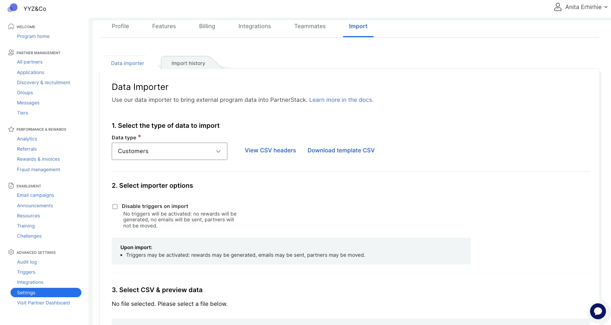Screen dimensions: 611x325
Task: Open Messages in sidebar
Action: 28,103
